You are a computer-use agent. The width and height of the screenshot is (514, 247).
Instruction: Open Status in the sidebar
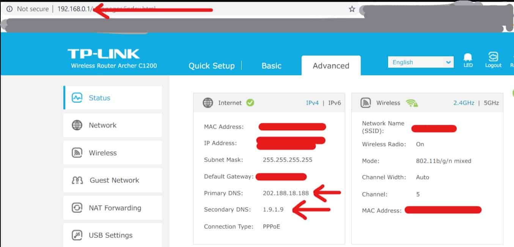[x=113, y=98]
